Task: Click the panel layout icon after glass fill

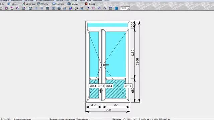Action: tap(76, 8)
